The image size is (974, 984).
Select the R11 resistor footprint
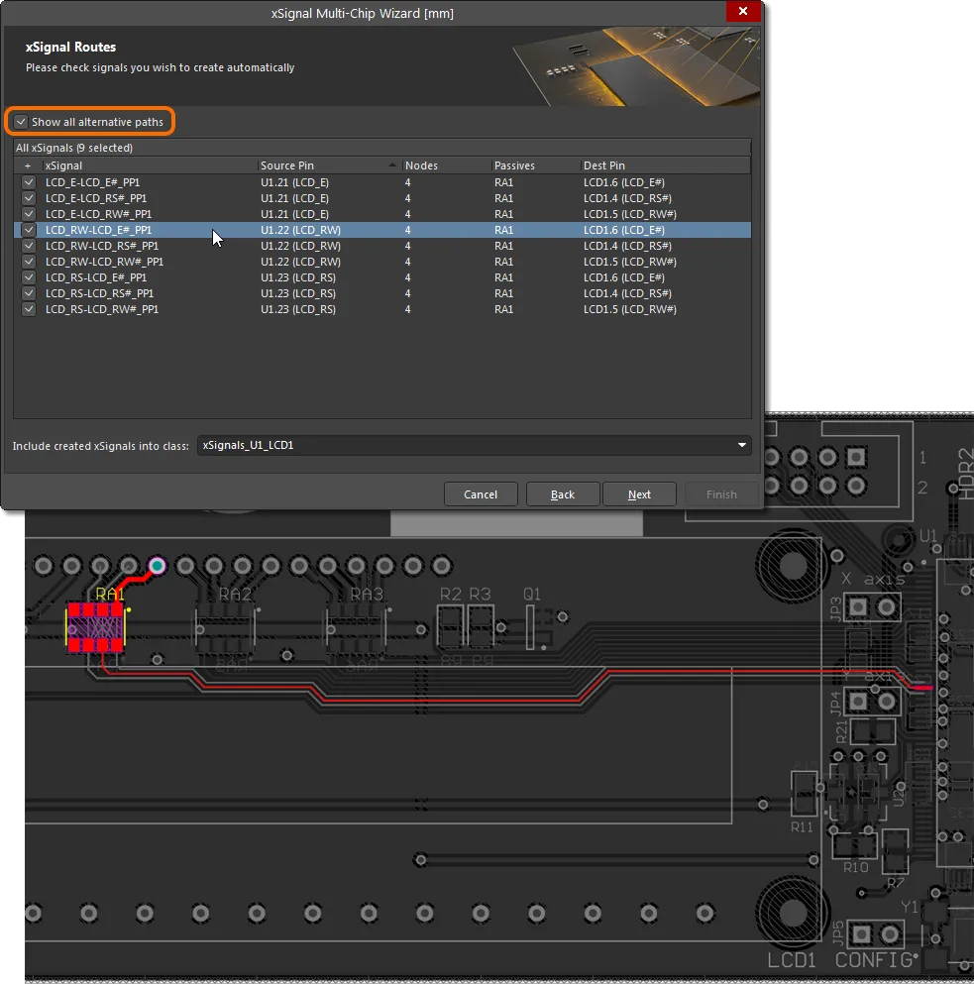point(804,793)
